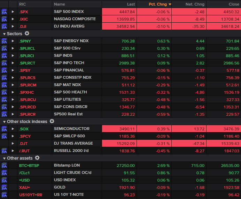Open the news icon for .SPLRCU row
This screenshot has height=199, width=241.
[x=4, y=100]
